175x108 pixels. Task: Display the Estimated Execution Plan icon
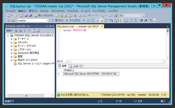[x=93, y=21]
